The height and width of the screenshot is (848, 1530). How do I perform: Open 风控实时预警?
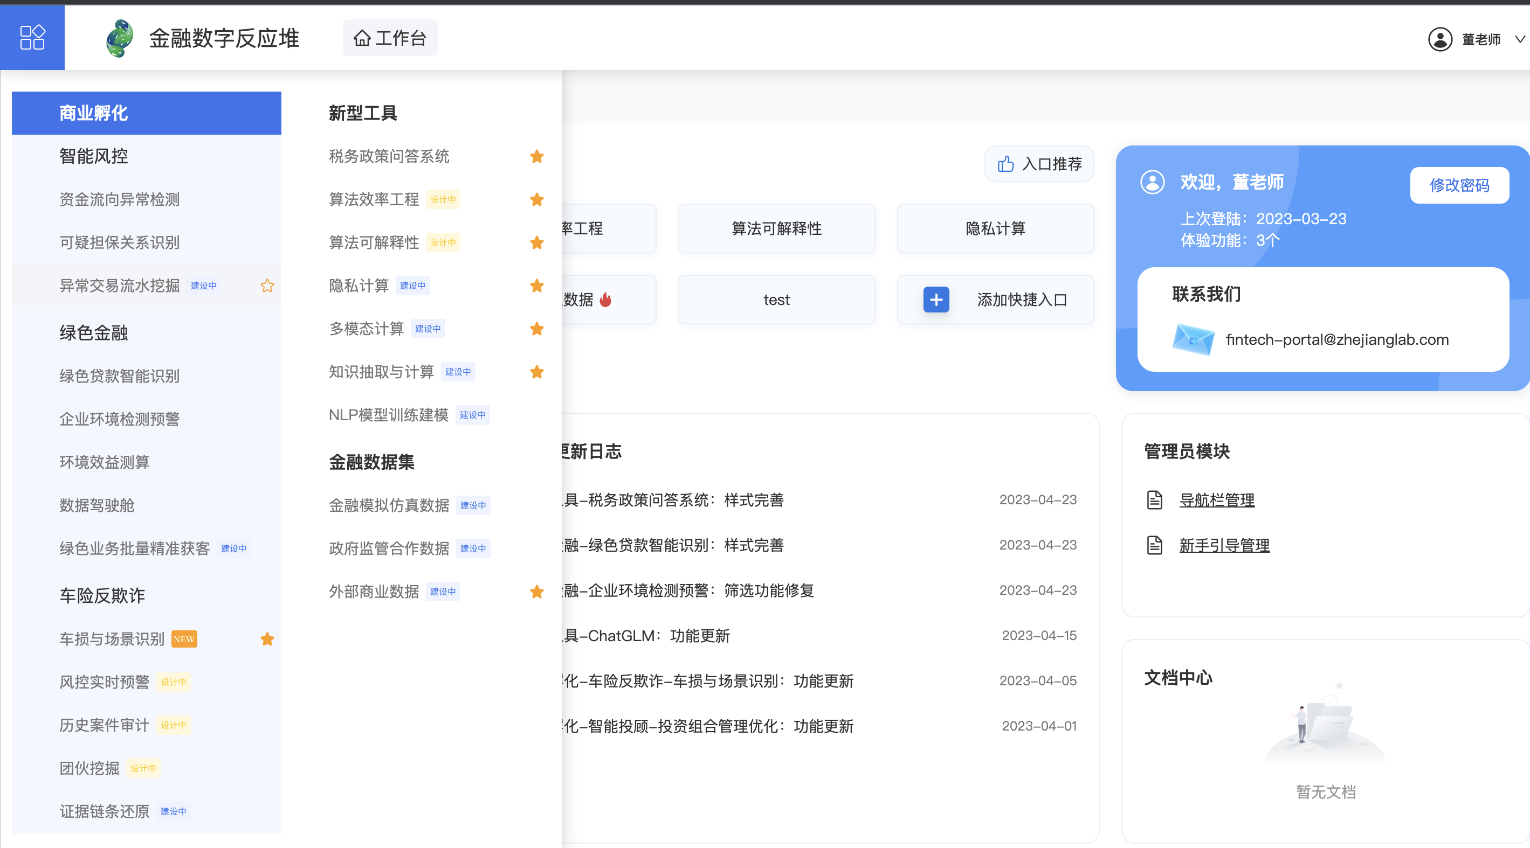(x=105, y=682)
